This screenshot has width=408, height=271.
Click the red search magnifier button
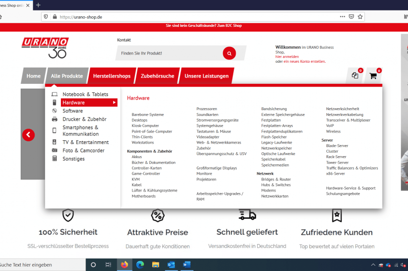point(229,53)
